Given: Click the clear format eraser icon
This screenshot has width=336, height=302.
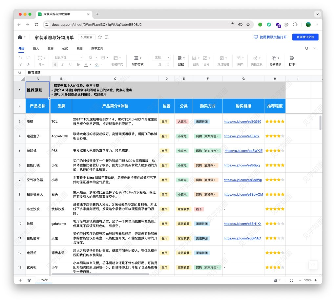Looking at the screenshot, I should [x=28, y=64].
